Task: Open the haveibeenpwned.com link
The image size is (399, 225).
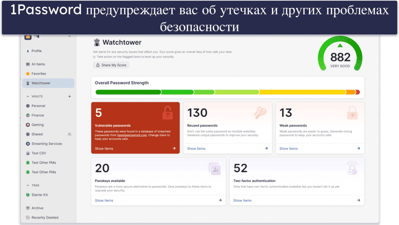Action: pos(132,135)
